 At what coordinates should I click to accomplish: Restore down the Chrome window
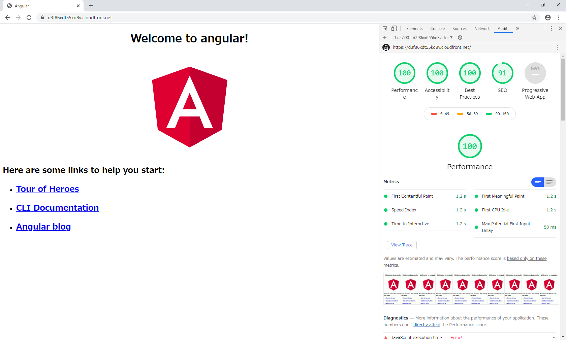(x=543, y=5)
